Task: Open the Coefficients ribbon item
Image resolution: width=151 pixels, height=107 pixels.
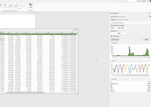Action: point(22,6)
